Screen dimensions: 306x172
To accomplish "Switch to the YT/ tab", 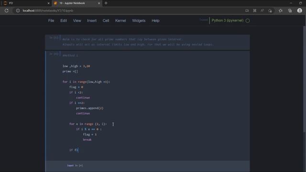I will click(26, 3).
